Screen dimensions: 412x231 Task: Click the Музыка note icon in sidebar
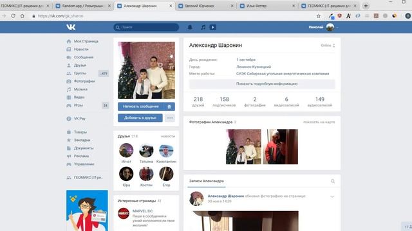(x=69, y=89)
